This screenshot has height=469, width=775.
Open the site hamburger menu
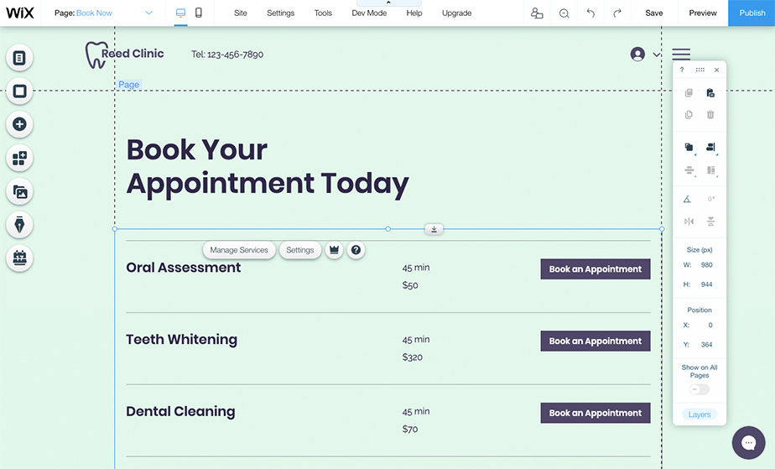[x=681, y=55]
